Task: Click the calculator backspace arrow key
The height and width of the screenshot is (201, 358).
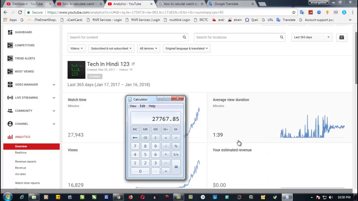Action: [x=135, y=138]
